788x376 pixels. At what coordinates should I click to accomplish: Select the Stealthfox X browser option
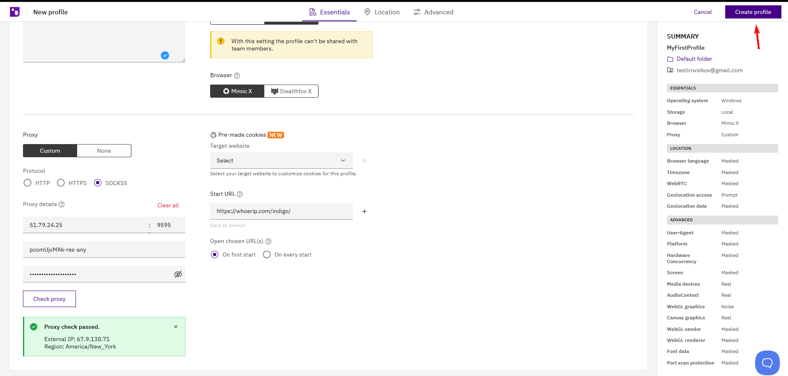point(291,91)
